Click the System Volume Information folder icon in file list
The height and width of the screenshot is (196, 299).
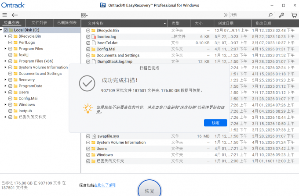(x=93, y=143)
